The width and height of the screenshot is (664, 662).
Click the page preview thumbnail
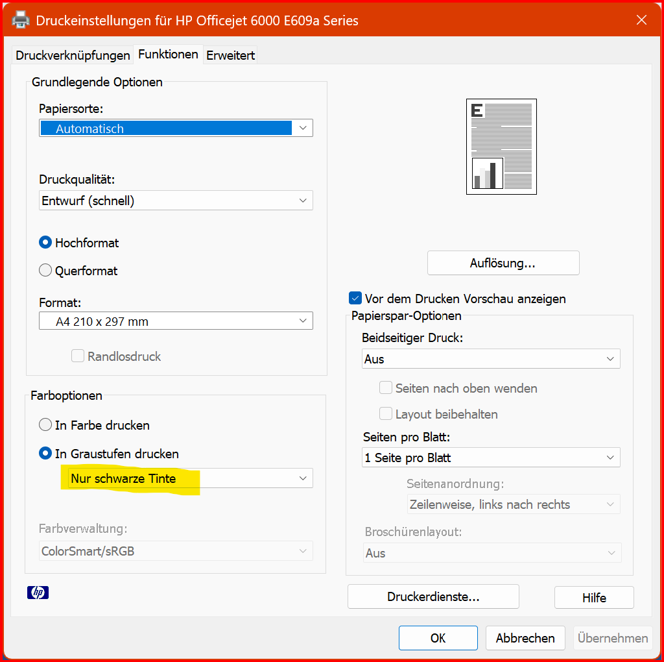tap(501, 147)
